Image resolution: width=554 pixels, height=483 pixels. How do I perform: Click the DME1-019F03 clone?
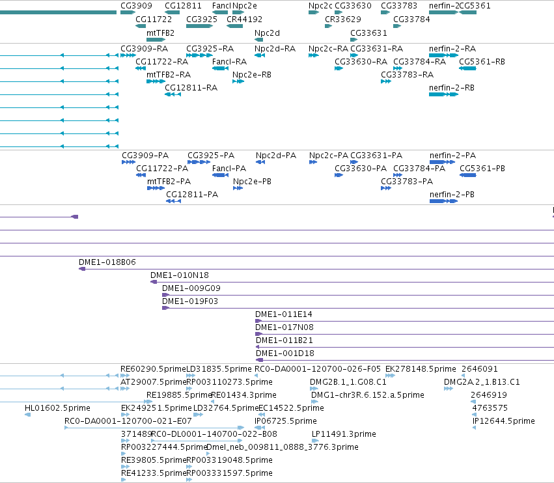(358, 308)
